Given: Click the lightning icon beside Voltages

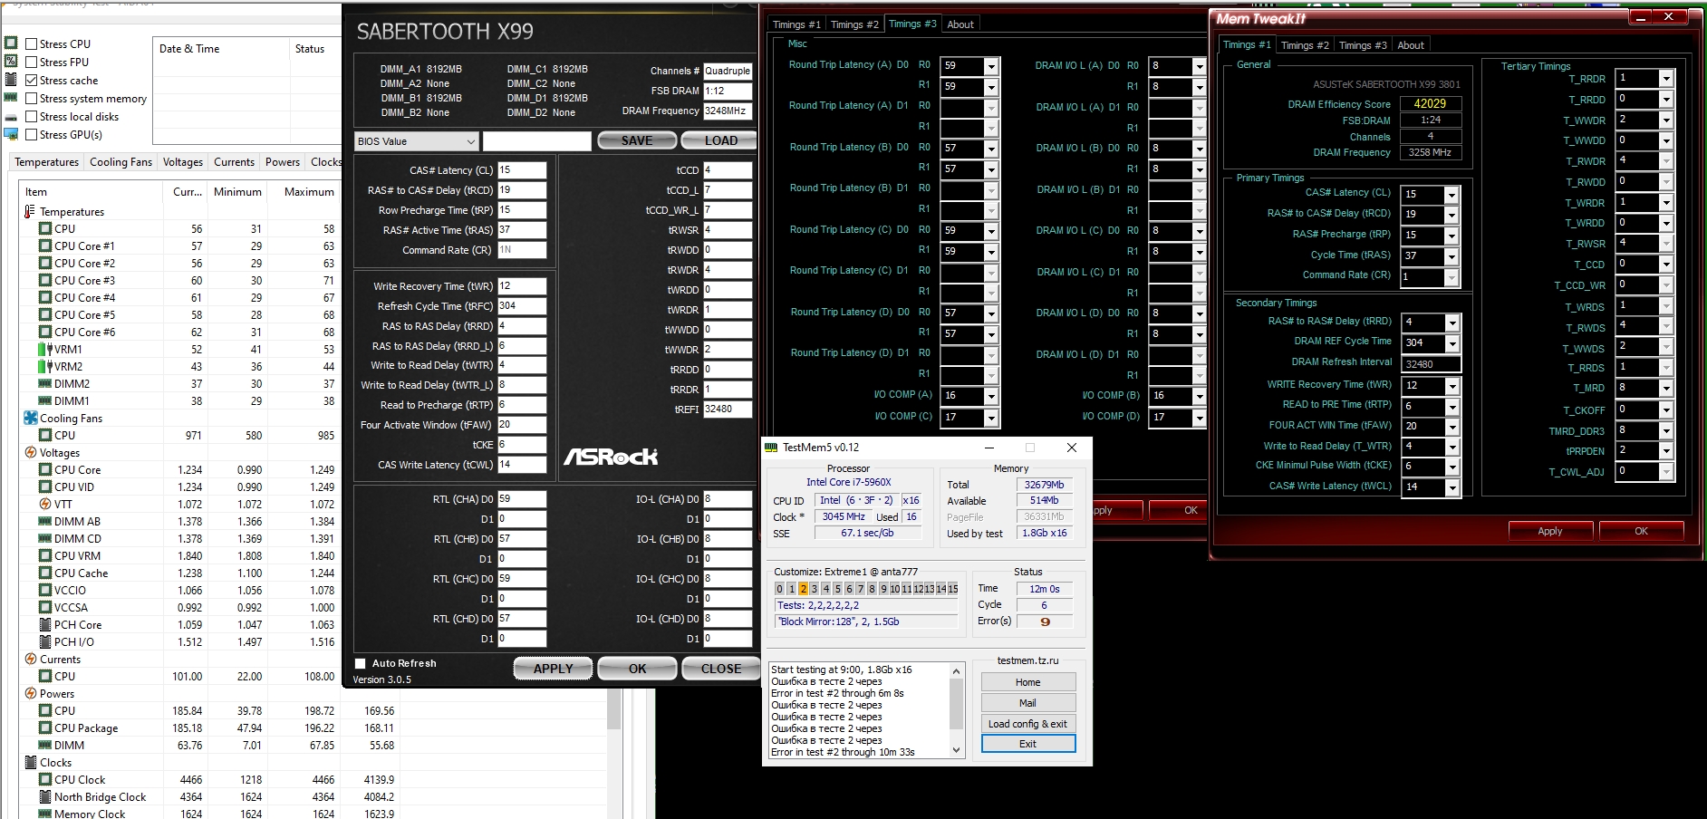Looking at the screenshot, I should click(31, 452).
